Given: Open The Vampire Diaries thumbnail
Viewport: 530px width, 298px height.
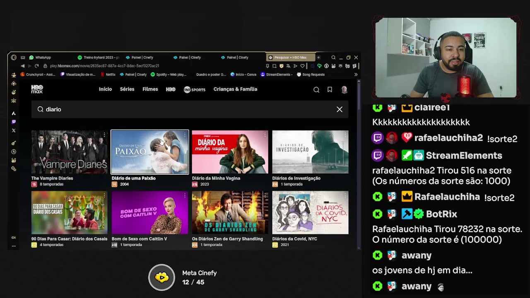Looking at the screenshot, I should (x=70, y=152).
